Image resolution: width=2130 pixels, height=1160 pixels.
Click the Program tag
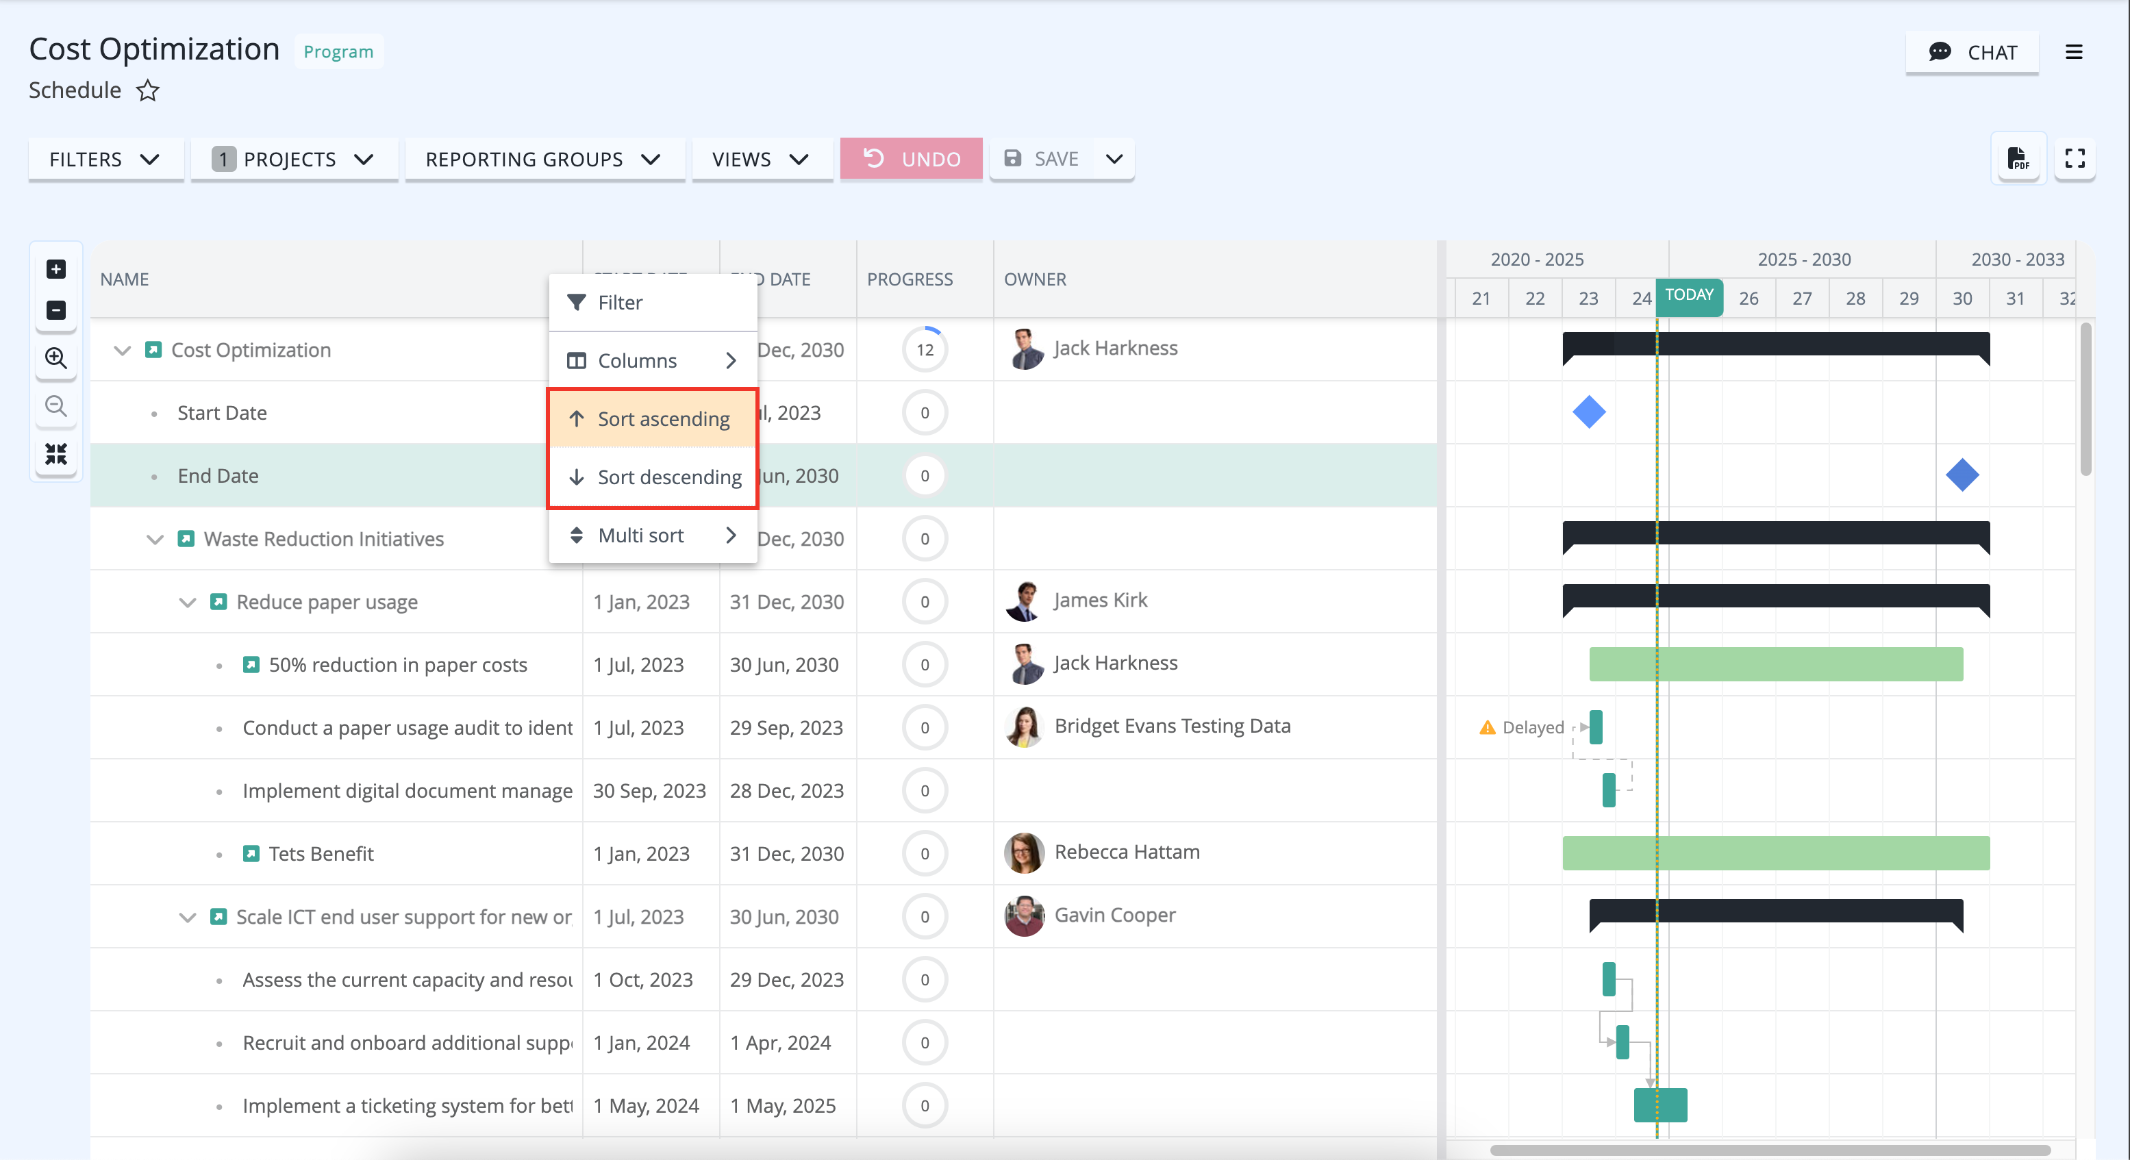(x=338, y=51)
